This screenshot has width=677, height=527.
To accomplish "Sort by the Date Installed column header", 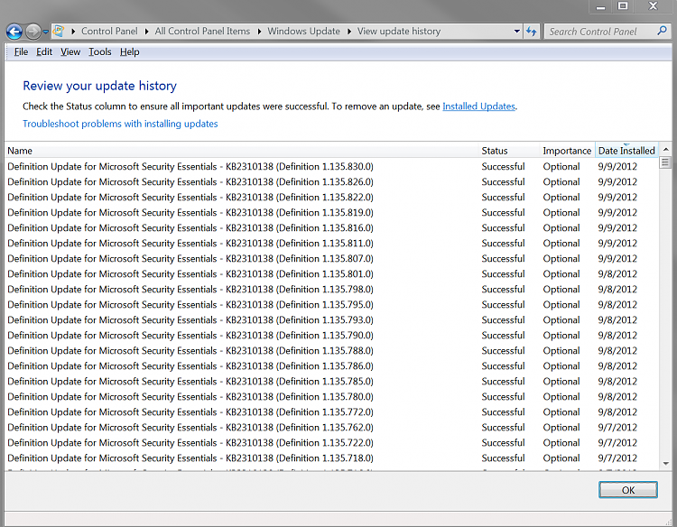I will pyautogui.click(x=626, y=151).
